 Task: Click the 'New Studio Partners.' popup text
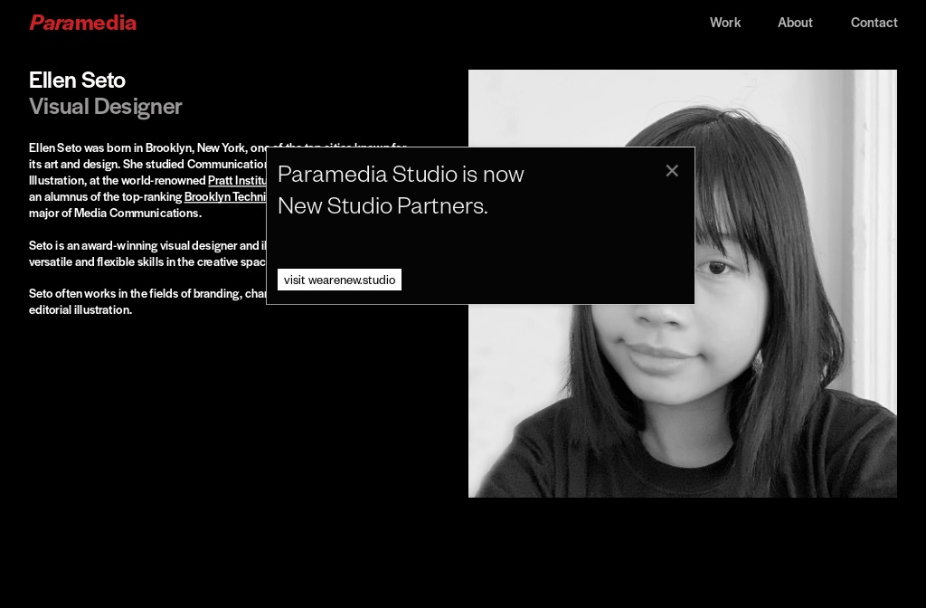click(383, 205)
